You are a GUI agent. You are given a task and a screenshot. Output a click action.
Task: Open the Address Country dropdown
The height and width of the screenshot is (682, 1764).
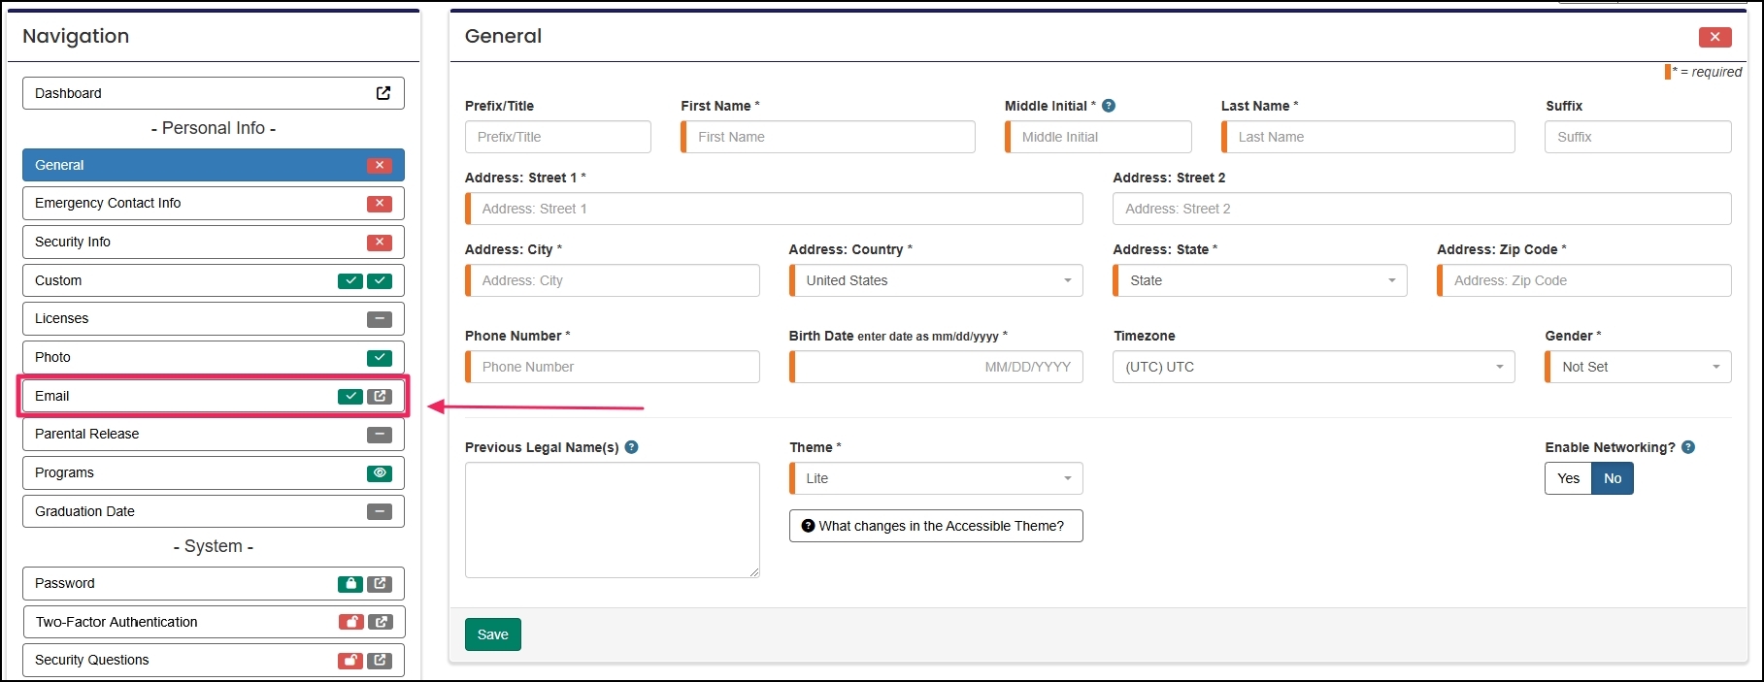936,280
